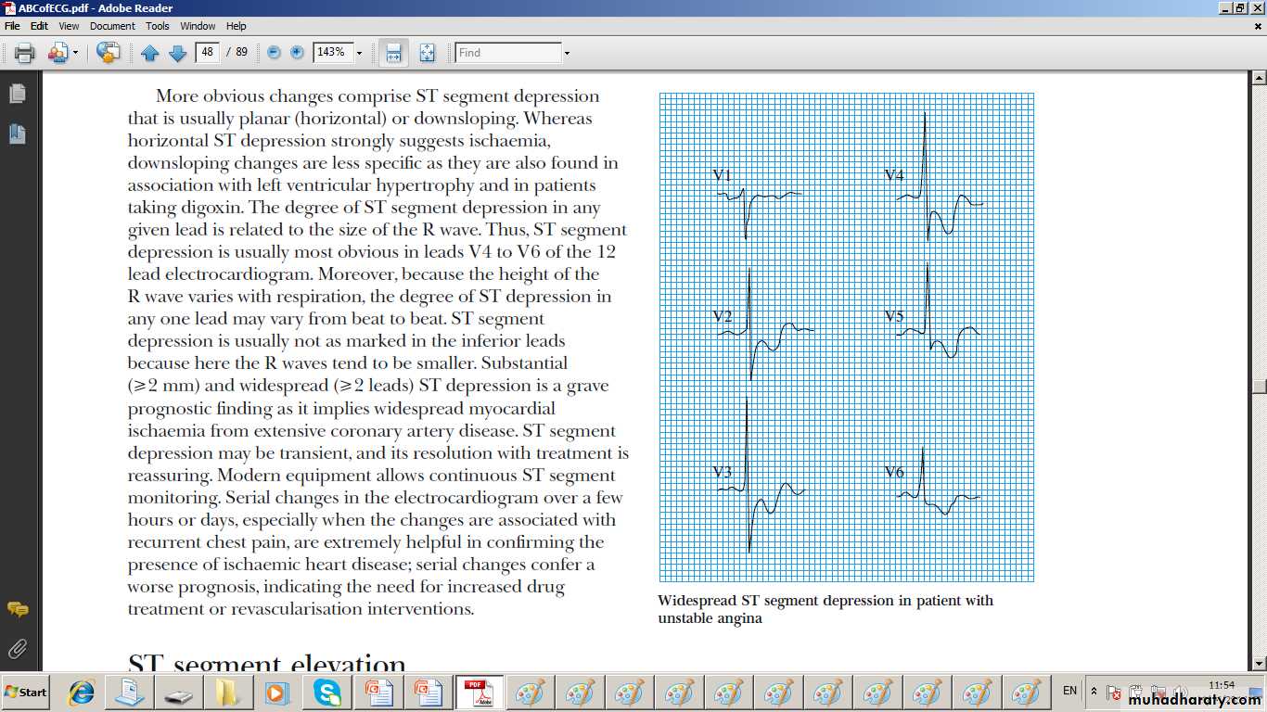This screenshot has height=712, width=1267.
Task: Open the Tools menu
Action: pos(158,26)
